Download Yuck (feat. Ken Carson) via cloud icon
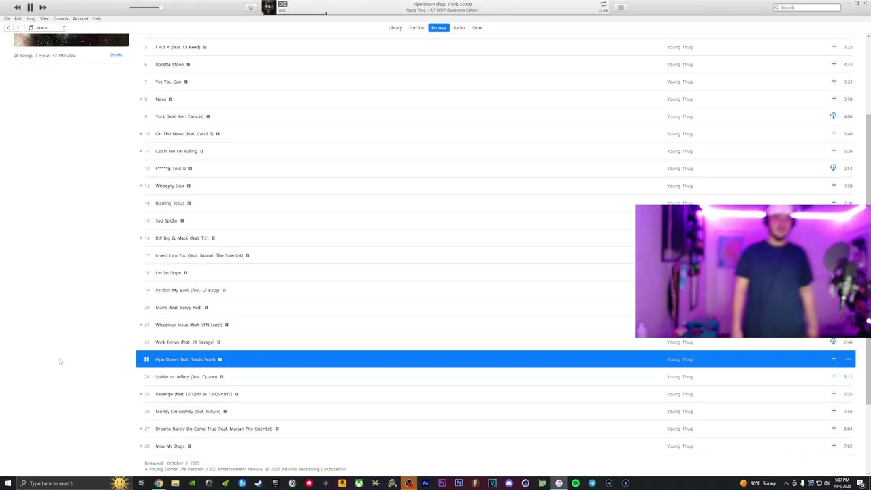871x490 pixels. [833, 116]
